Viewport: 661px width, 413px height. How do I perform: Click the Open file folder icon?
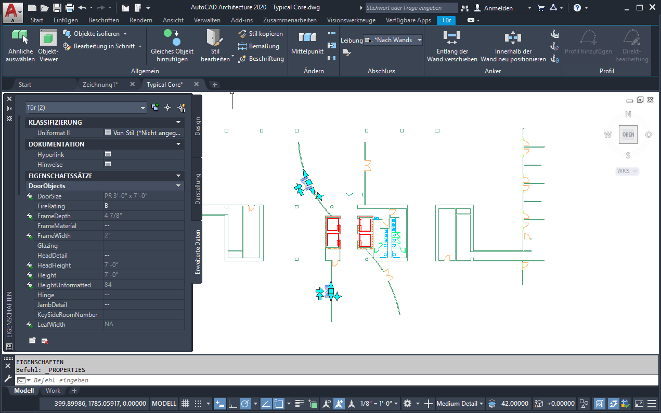(x=45, y=8)
